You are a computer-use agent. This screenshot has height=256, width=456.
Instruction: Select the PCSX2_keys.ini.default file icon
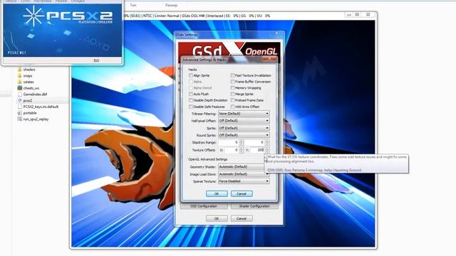tap(20, 107)
